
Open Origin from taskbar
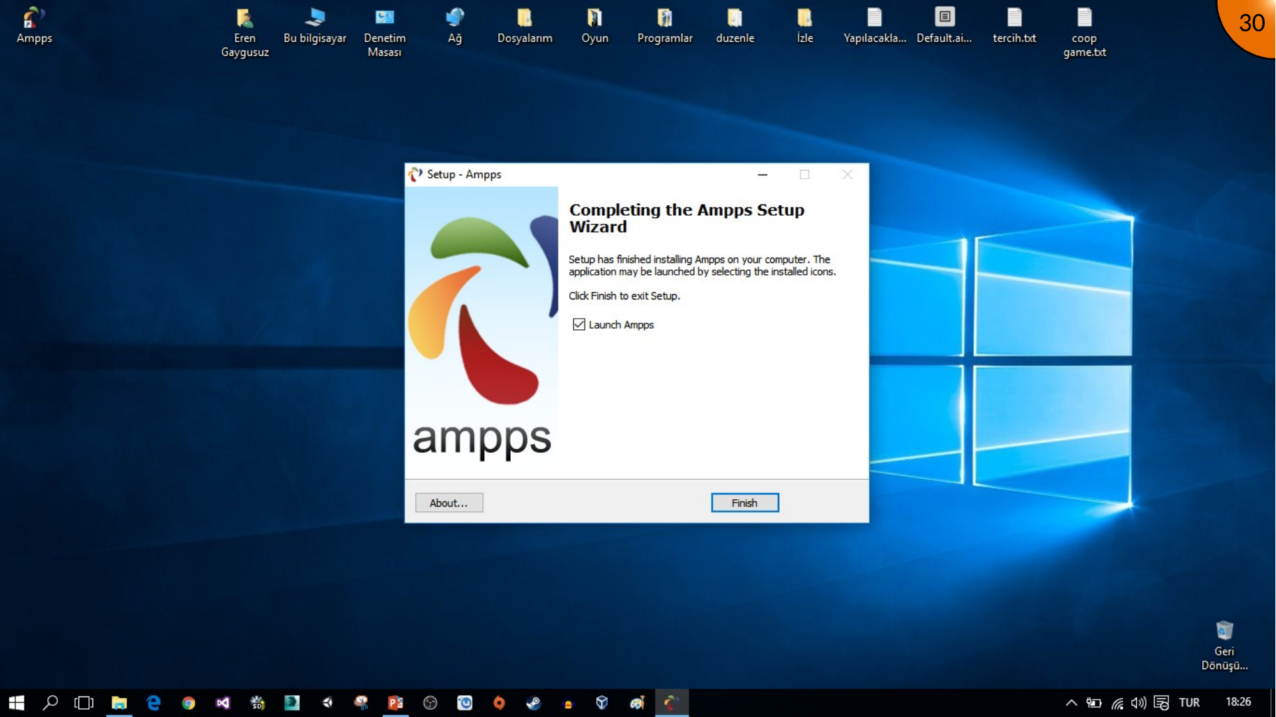click(x=500, y=703)
